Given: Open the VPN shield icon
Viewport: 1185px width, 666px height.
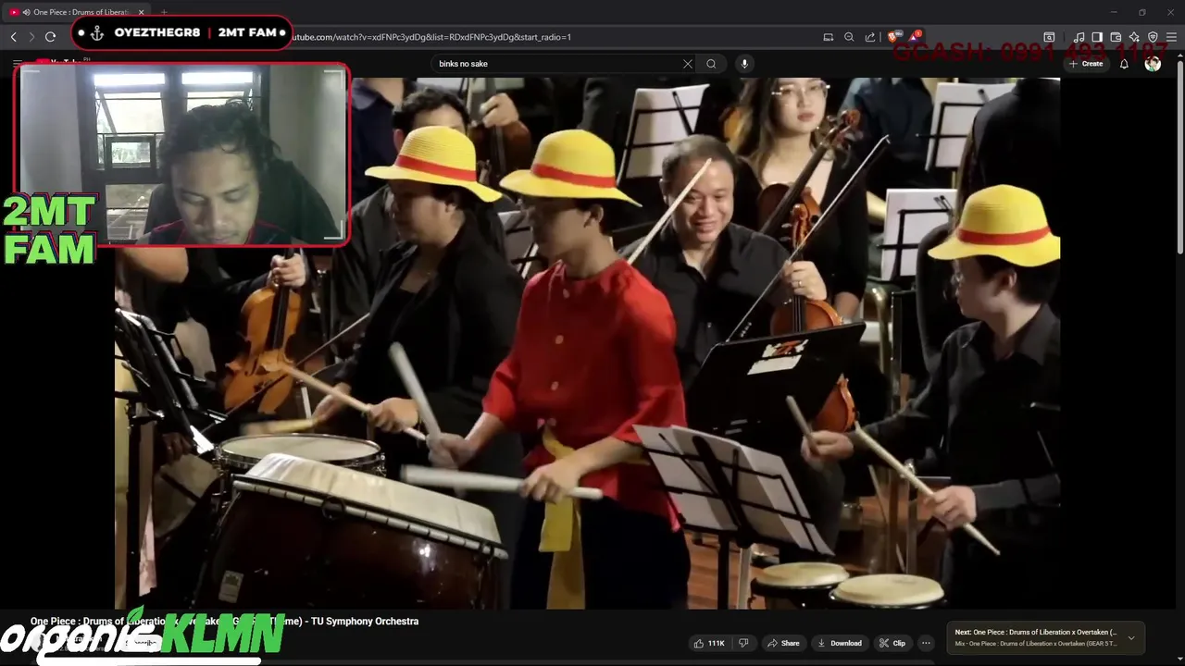Looking at the screenshot, I should click(1153, 37).
